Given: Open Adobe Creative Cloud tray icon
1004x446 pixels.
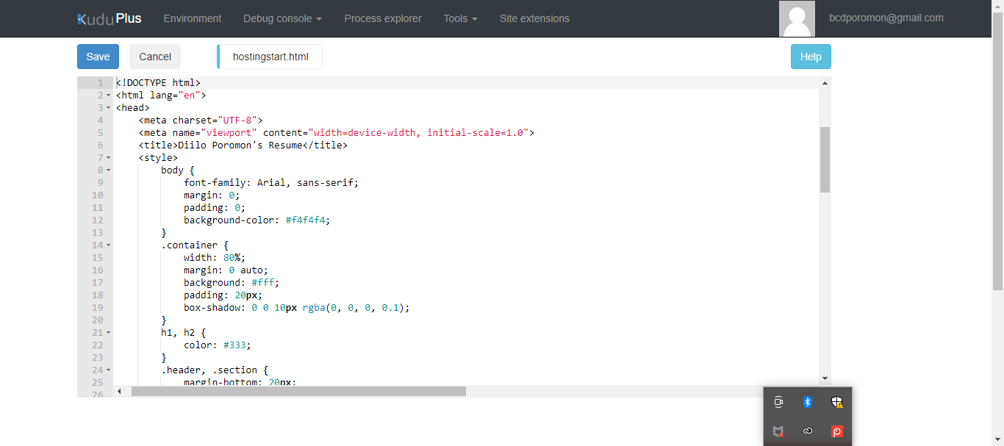Looking at the screenshot, I should click(807, 431).
